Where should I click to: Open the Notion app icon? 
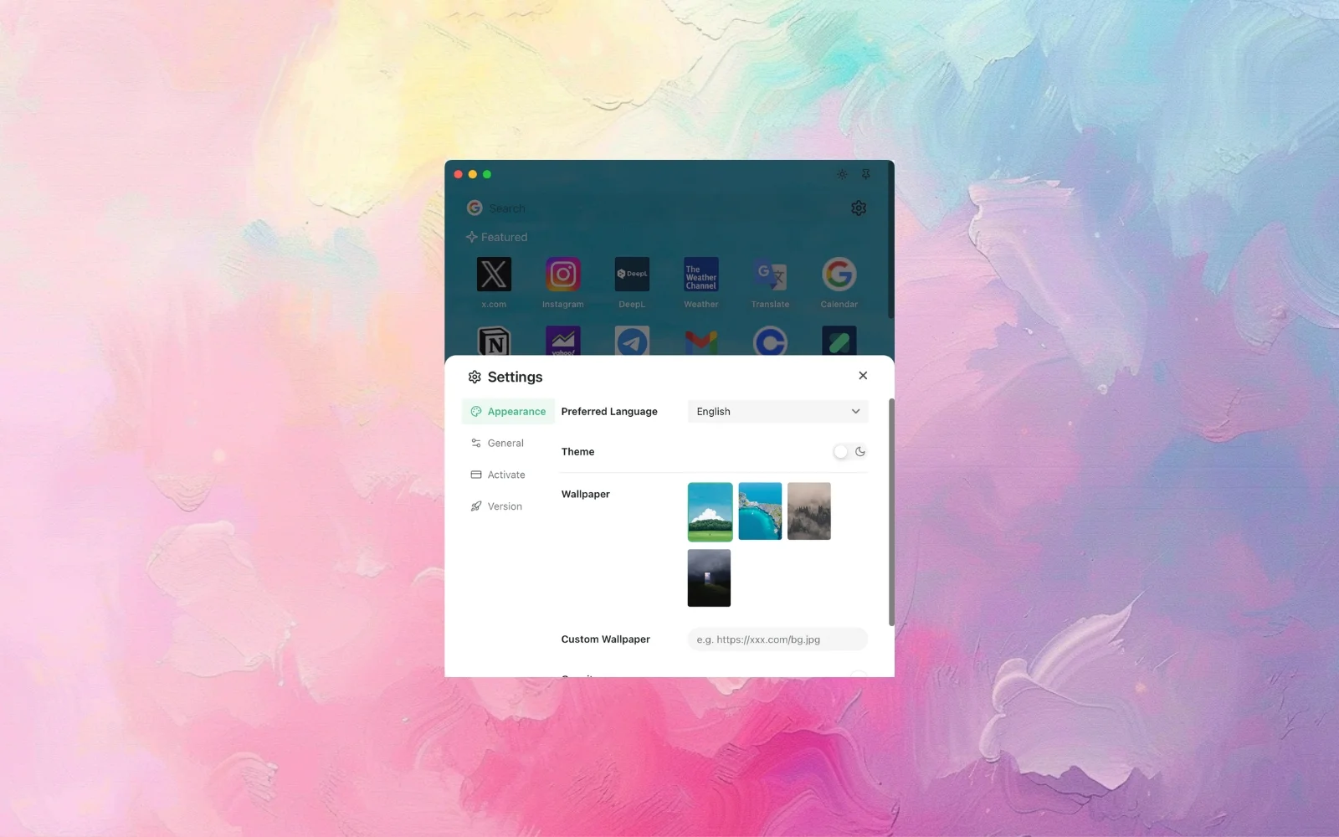tap(494, 341)
